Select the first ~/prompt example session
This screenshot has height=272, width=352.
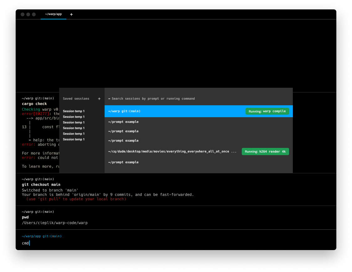click(x=123, y=122)
